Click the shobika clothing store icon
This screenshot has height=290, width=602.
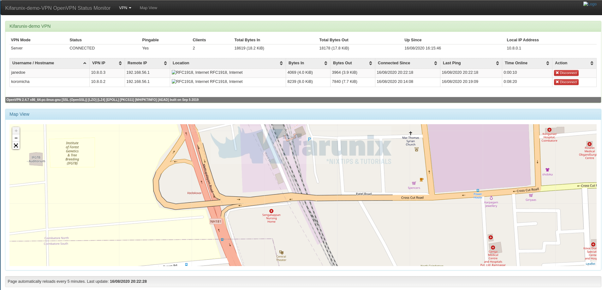(547, 170)
